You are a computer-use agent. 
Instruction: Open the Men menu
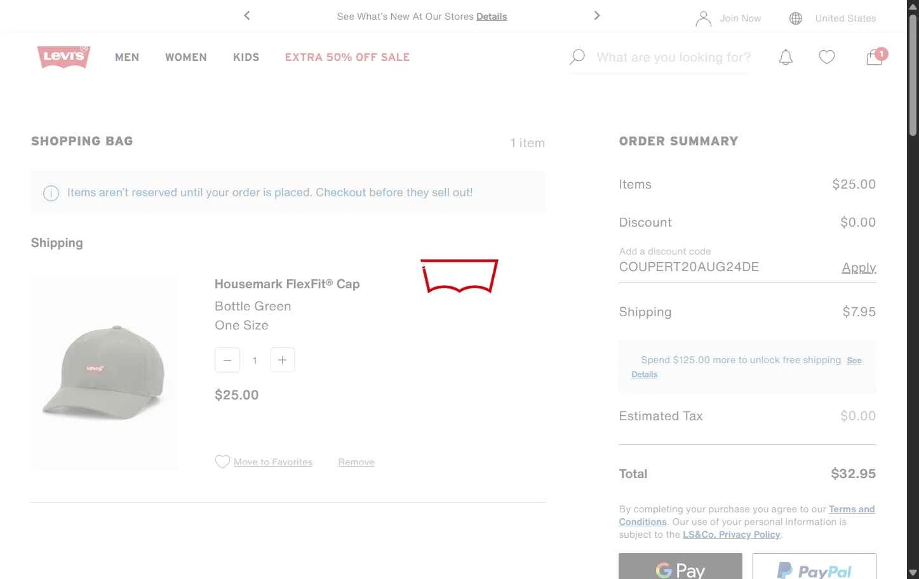(x=127, y=57)
